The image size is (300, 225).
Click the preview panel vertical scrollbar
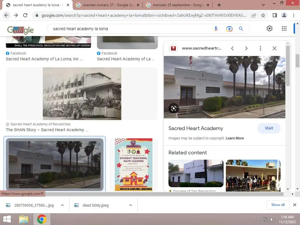click(288, 66)
